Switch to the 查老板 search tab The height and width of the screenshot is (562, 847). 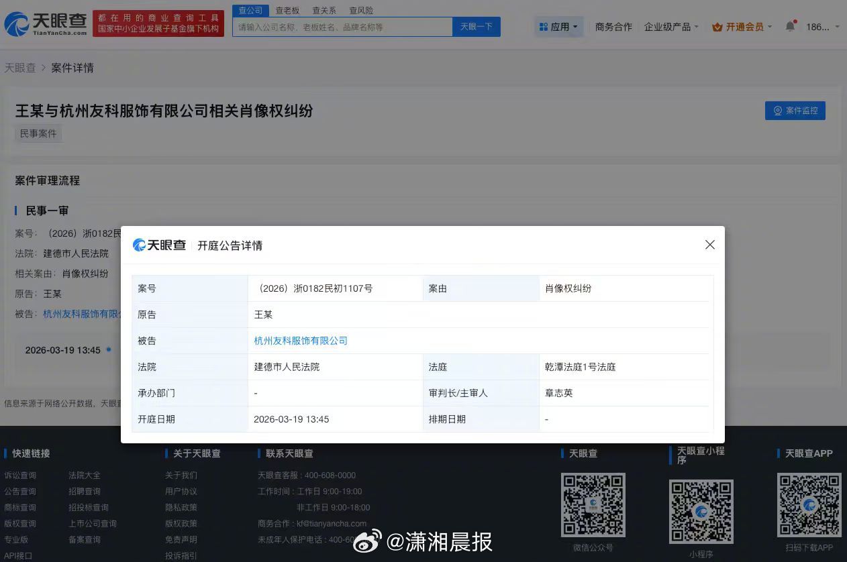(x=287, y=10)
